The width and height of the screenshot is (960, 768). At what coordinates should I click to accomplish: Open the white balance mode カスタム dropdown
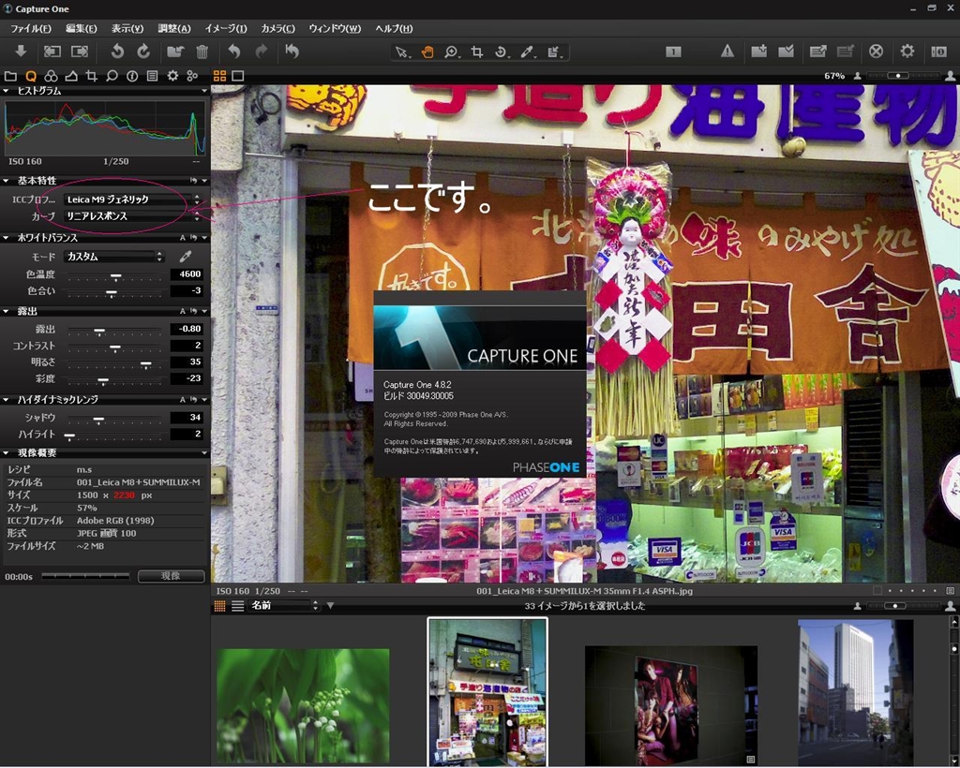[114, 256]
